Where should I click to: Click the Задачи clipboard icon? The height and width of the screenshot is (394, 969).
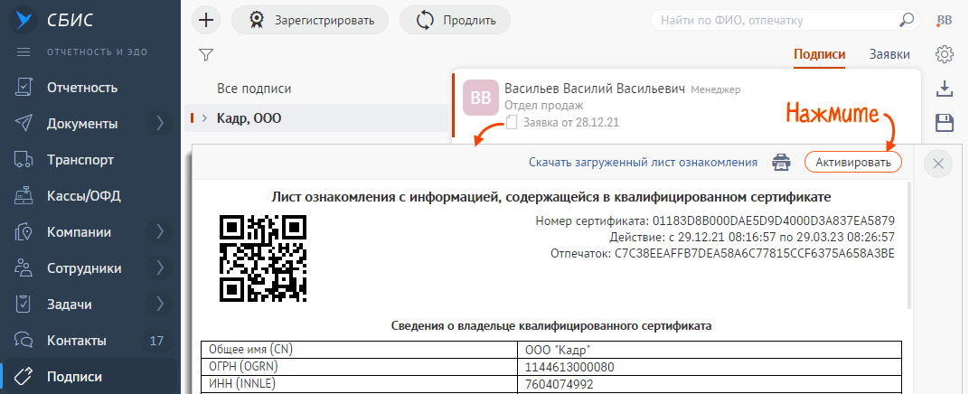point(24,305)
